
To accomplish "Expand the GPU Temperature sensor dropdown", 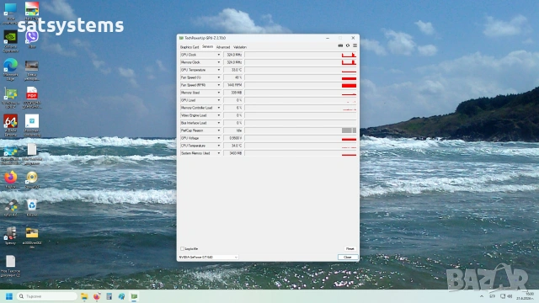I will tap(219, 70).
